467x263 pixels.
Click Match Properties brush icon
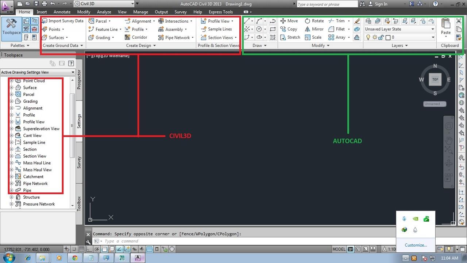[x=459, y=37]
